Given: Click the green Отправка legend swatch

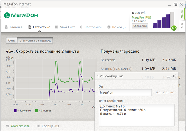Looking at the screenshot, I should click(x=37, y=110).
